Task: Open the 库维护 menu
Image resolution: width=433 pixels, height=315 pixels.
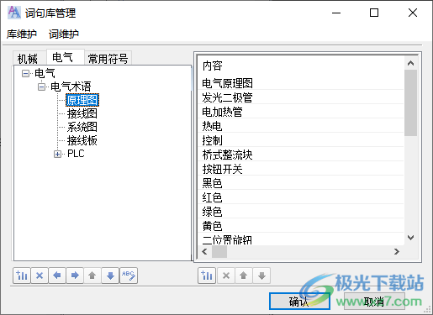Action: 22,34
